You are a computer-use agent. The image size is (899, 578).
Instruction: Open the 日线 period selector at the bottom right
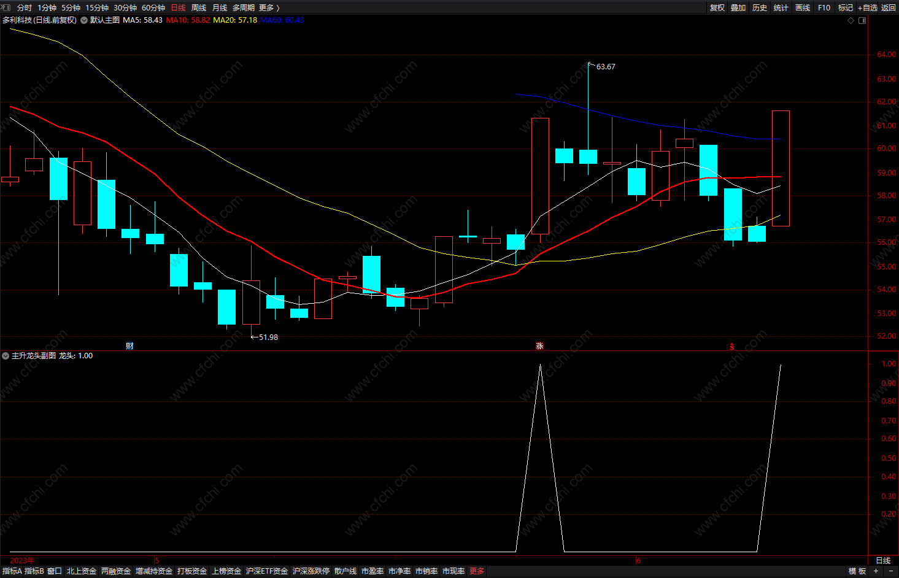[x=883, y=561]
